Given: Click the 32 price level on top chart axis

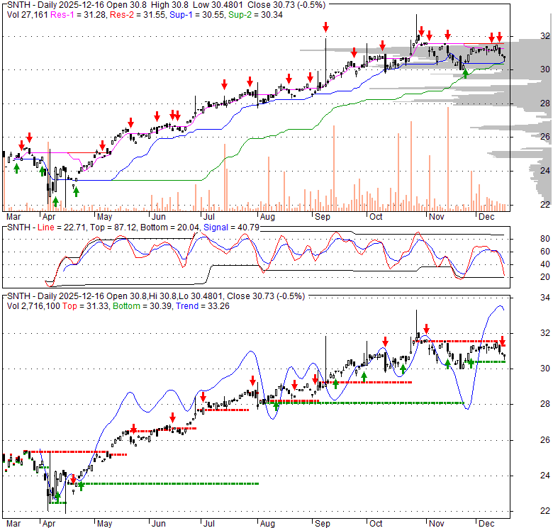Looking at the screenshot, I should click(544, 36).
